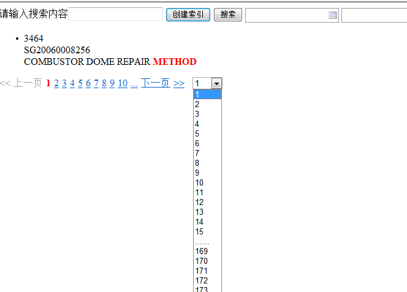Click the date field containing the calendar icon
Image resolution: width=407 pixels, height=292 pixels.
tap(292, 15)
